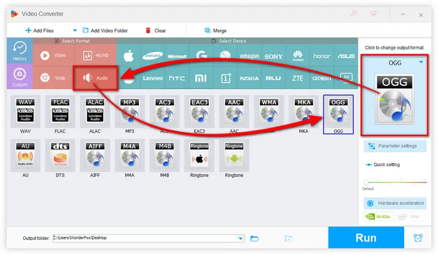Click Add Files button

click(39, 31)
